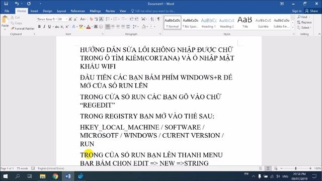Viewport: 322px width, 181px height.
Task: Open the font size dropdown
Action: 66,19
